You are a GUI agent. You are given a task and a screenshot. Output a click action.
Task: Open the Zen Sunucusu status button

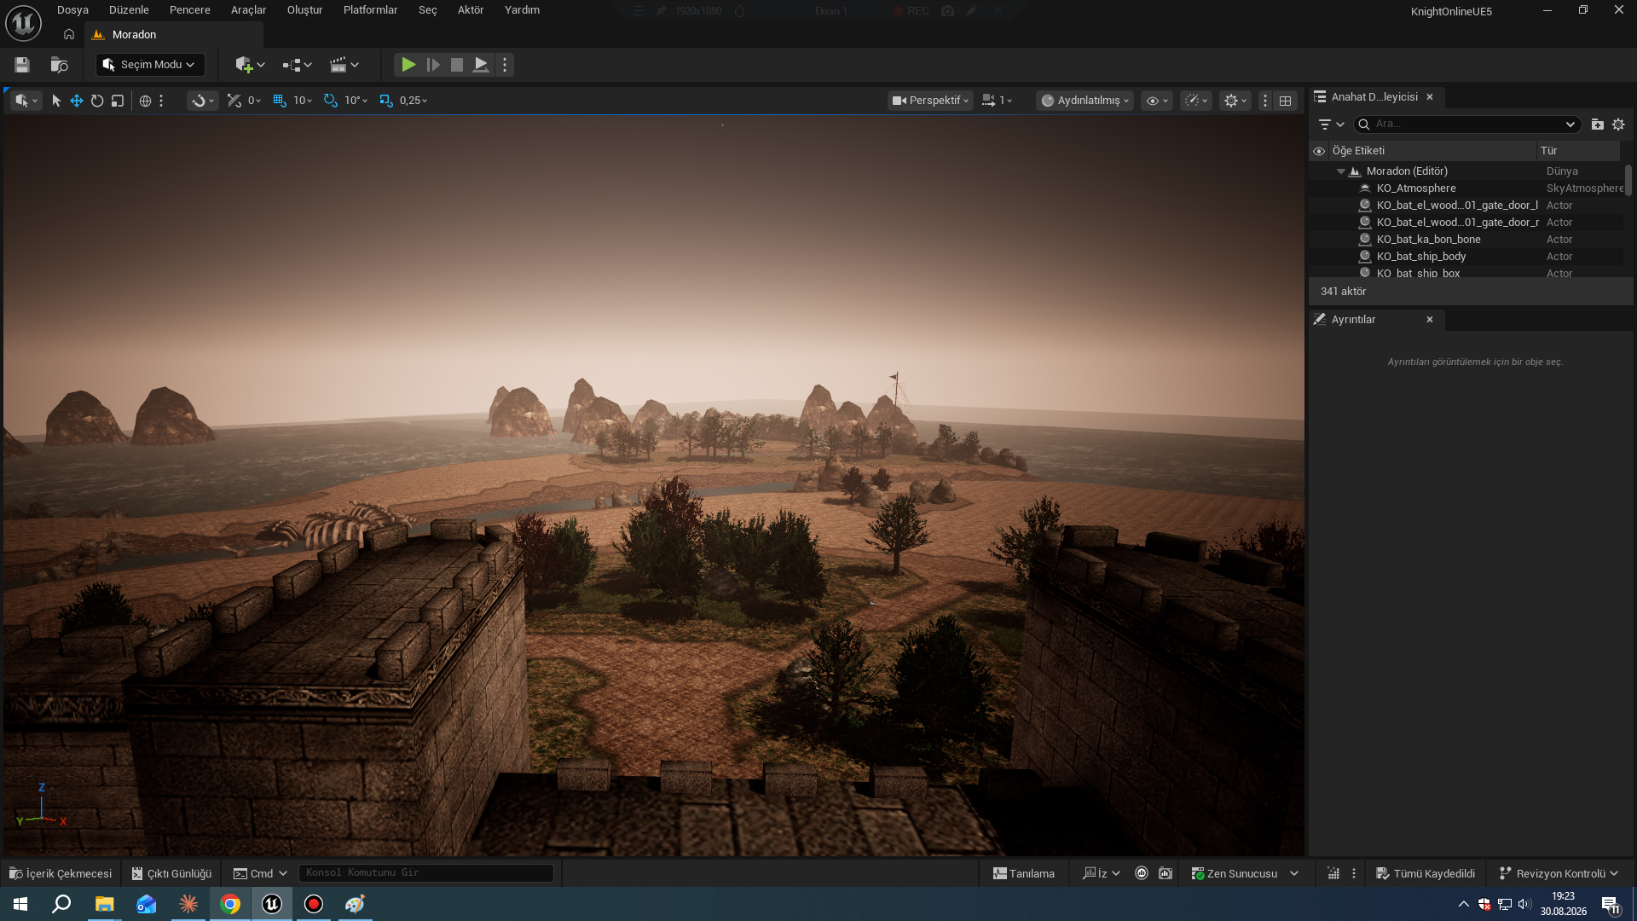(1245, 873)
